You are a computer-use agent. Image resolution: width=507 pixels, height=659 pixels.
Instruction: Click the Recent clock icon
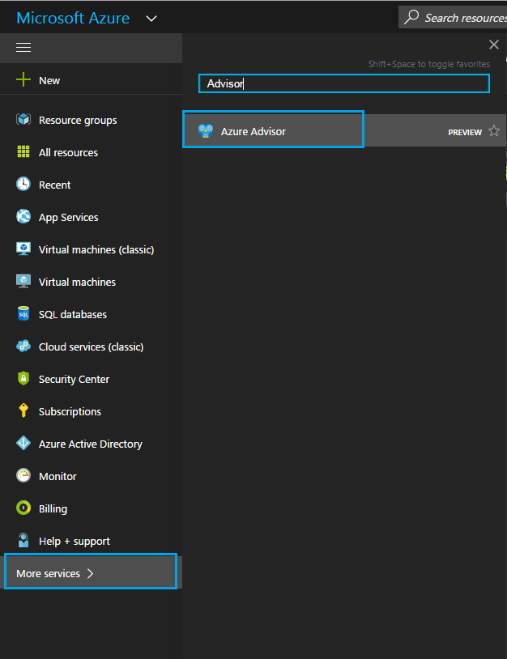click(x=23, y=185)
